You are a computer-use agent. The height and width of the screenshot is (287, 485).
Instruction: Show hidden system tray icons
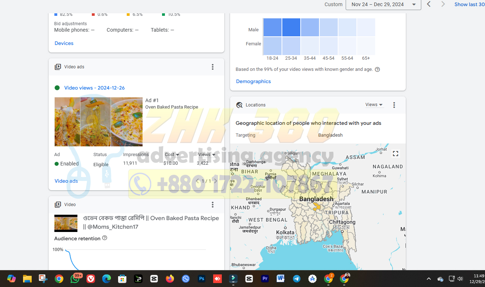[x=428, y=279]
